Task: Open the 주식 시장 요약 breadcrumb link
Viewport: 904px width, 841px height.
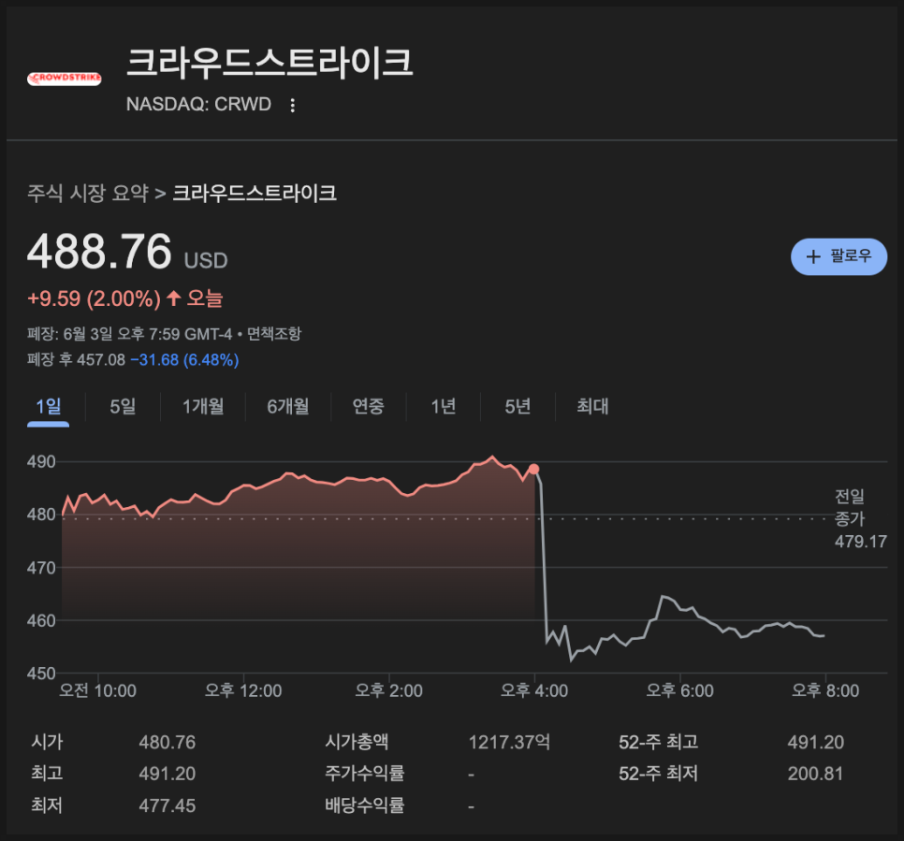Action: pyautogui.click(x=88, y=193)
